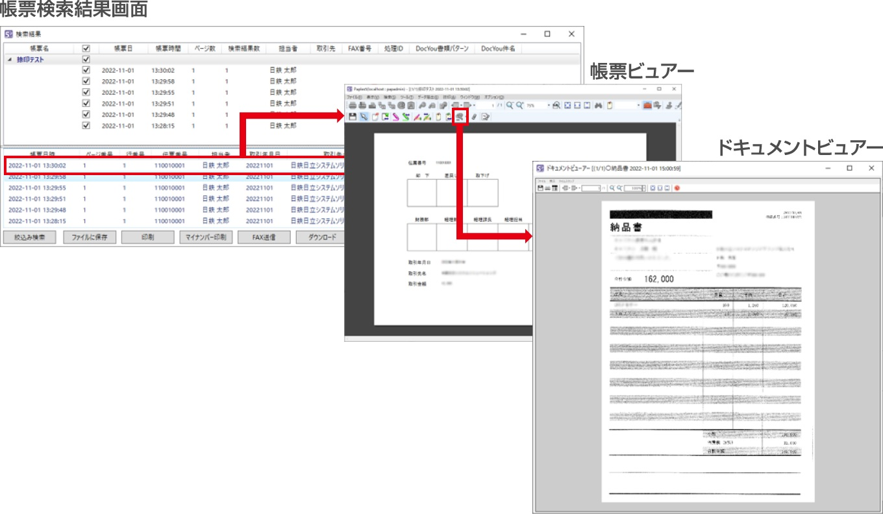Click the red toolbox icon in 帳票ビュアー

pos(647,105)
